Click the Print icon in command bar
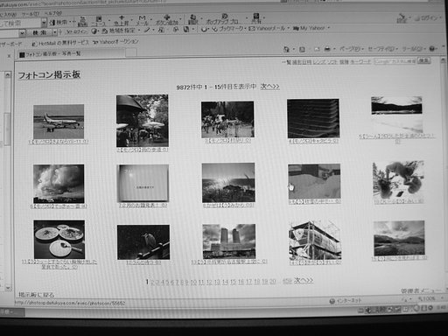 tap(327, 49)
